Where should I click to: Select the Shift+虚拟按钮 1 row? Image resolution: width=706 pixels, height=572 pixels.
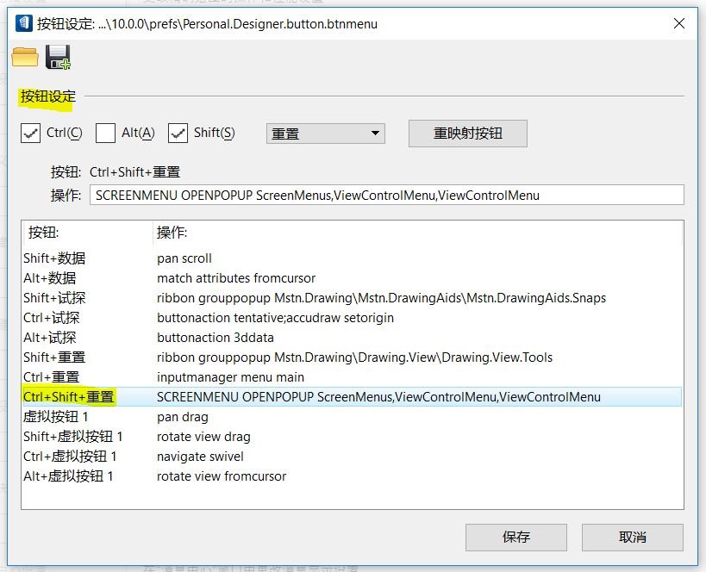coord(352,437)
